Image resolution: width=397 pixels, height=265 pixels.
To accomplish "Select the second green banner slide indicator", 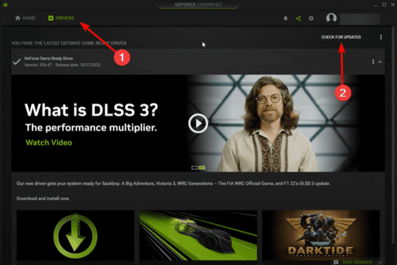I will (x=202, y=167).
